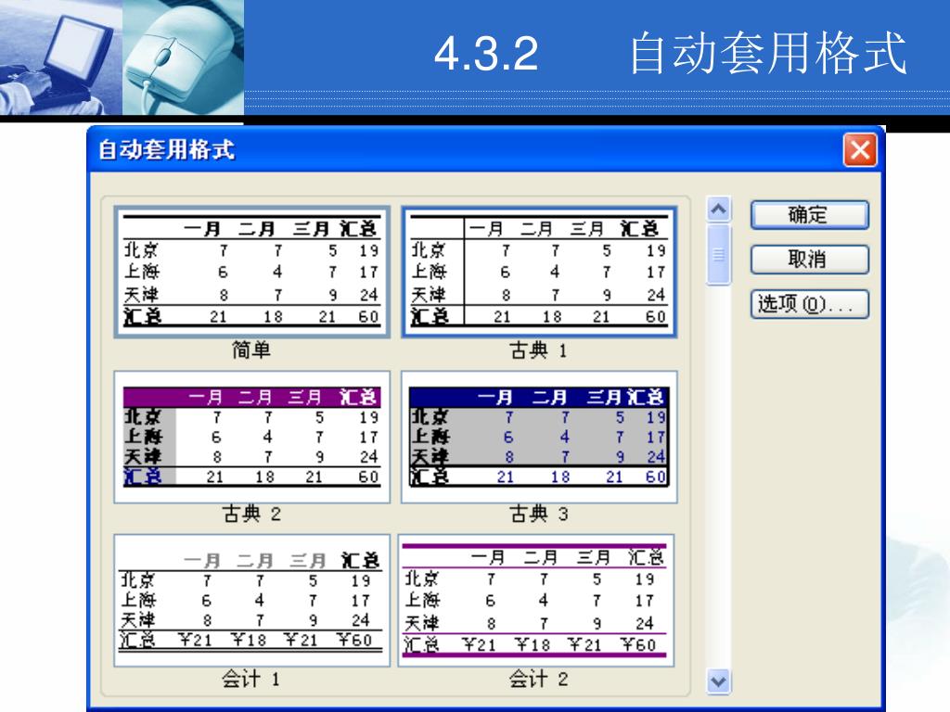The image size is (950, 712).
Task: Click the 会计 1 label text
Action: click(250, 679)
